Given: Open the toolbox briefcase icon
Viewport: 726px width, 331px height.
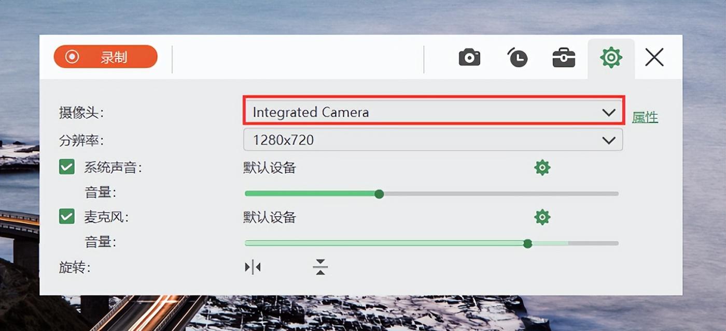Looking at the screenshot, I should click(564, 57).
